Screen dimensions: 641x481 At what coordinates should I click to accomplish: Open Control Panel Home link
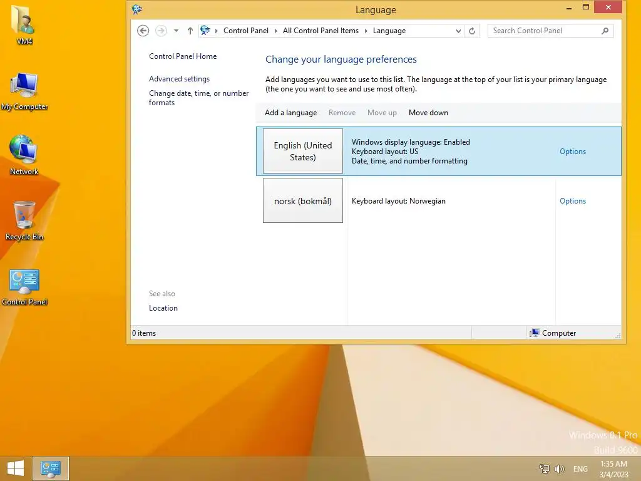183,56
